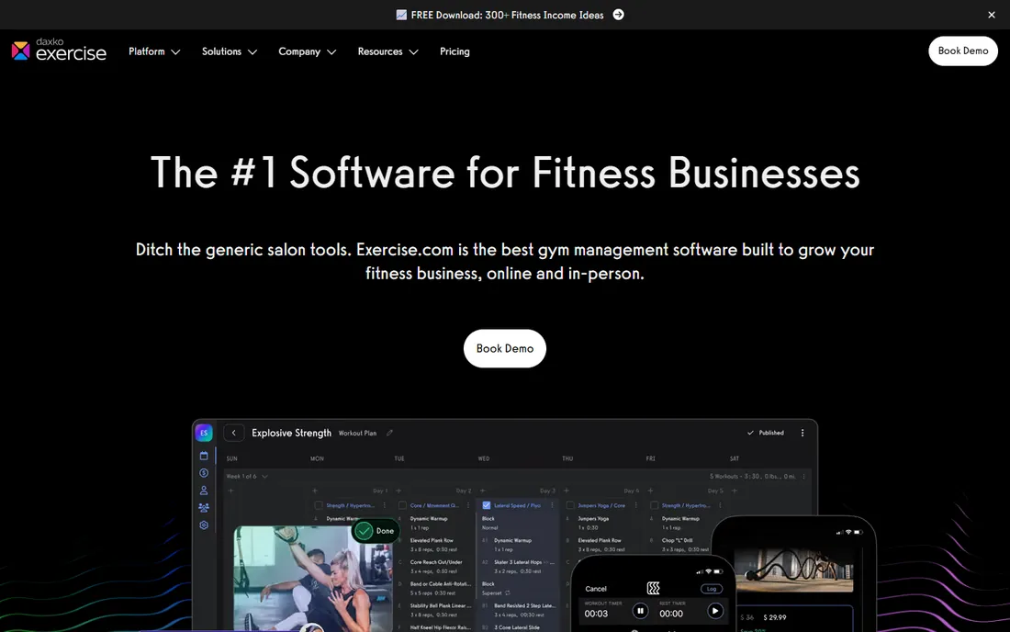The height and width of the screenshot is (632, 1010).
Task: Click the arrow icon in the top banner
Action: (x=618, y=14)
